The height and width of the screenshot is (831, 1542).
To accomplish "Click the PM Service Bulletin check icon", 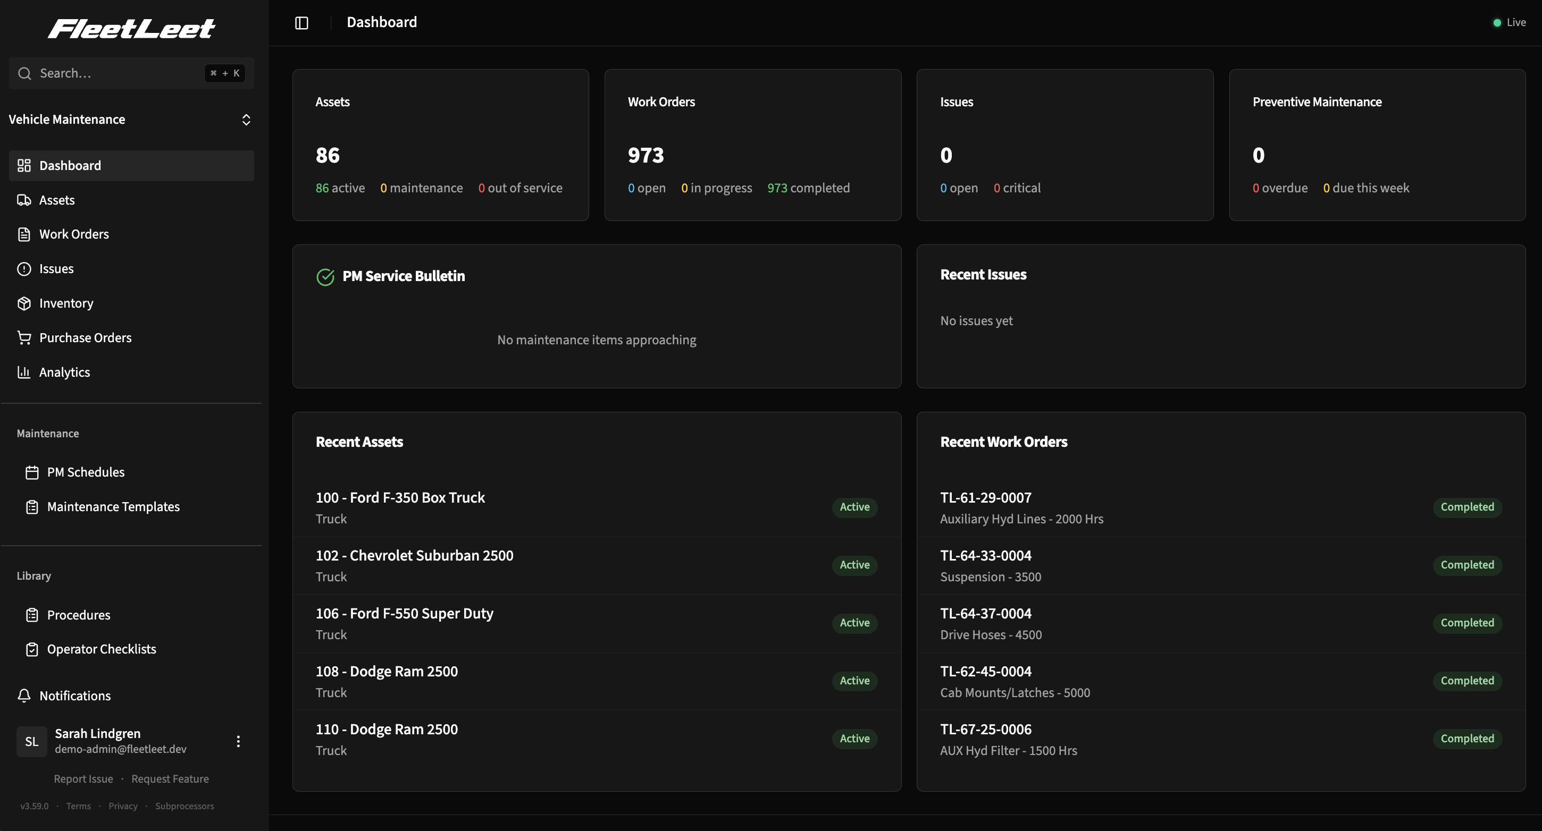I will (325, 277).
